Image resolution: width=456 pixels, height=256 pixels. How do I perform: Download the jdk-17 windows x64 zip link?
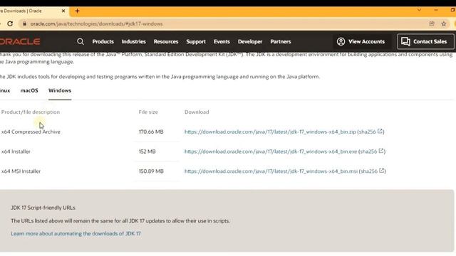tap(270, 132)
